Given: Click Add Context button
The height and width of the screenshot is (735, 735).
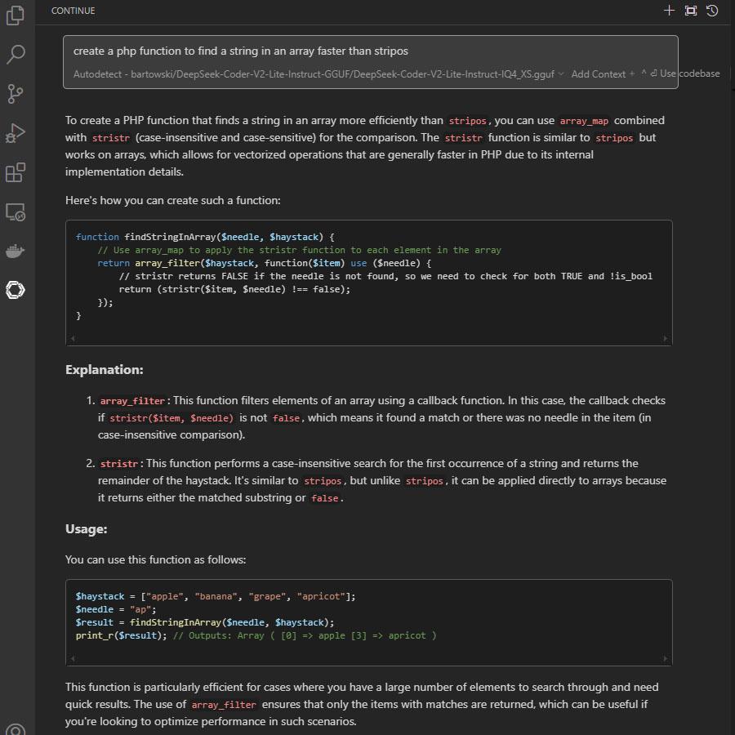Looking at the screenshot, I should 603,74.
